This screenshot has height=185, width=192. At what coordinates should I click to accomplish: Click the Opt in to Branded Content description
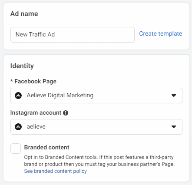coord(99,161)
